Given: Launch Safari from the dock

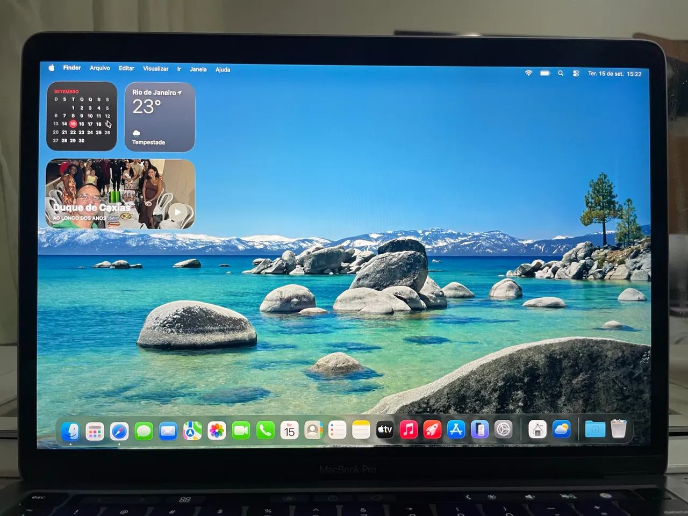Looking at the screenshot, I should coord(119,431).
